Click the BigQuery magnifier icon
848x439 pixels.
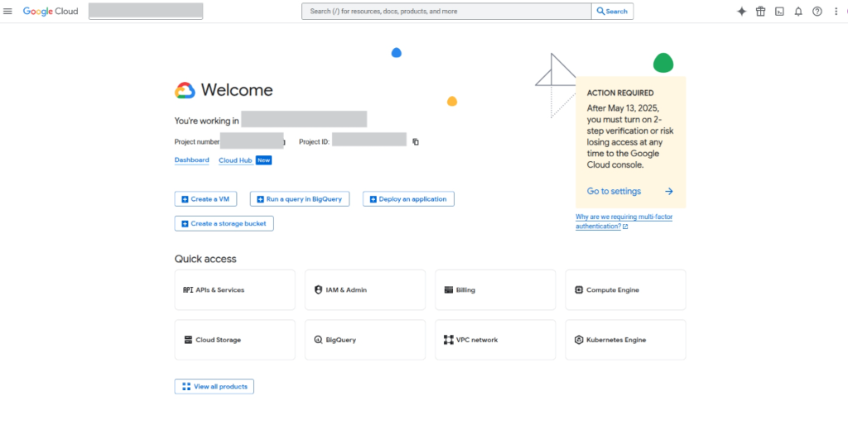tap(318, 340)
